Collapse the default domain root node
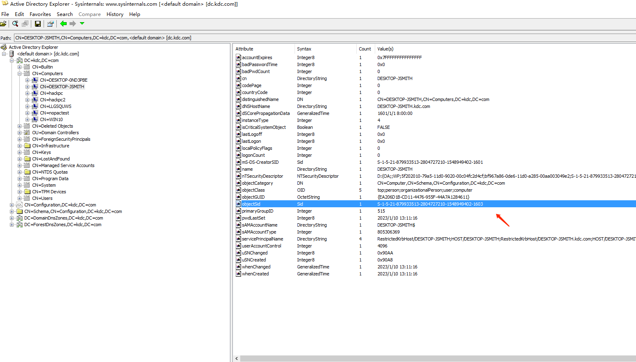 [4, 54]
